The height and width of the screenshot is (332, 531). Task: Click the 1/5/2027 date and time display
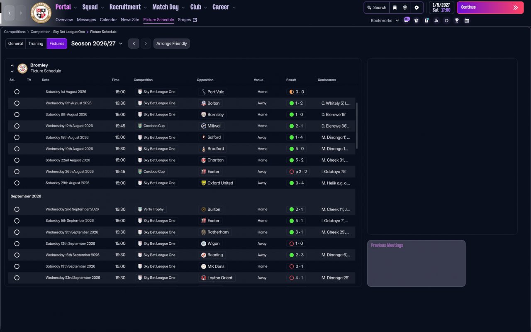[441, 7]
